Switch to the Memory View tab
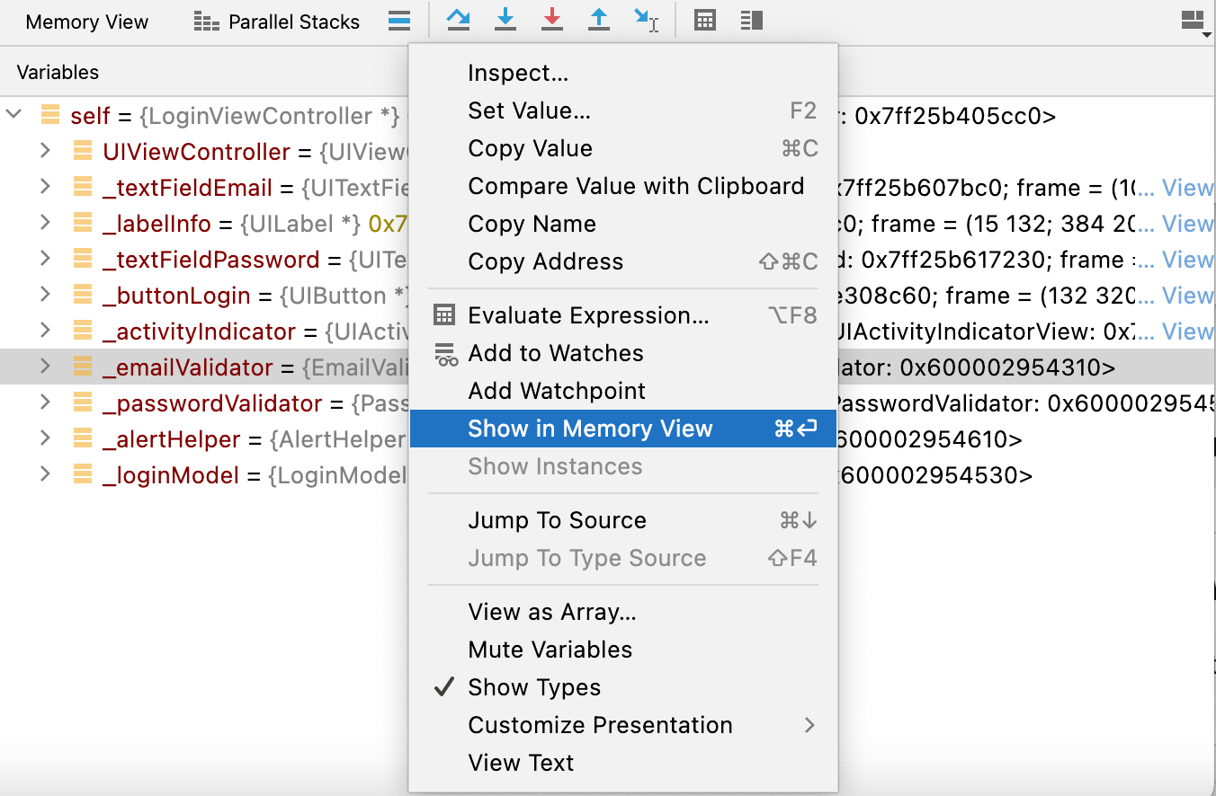This screenshot has height=796, width=1216. pyautogui.click(x=87, y=22)
